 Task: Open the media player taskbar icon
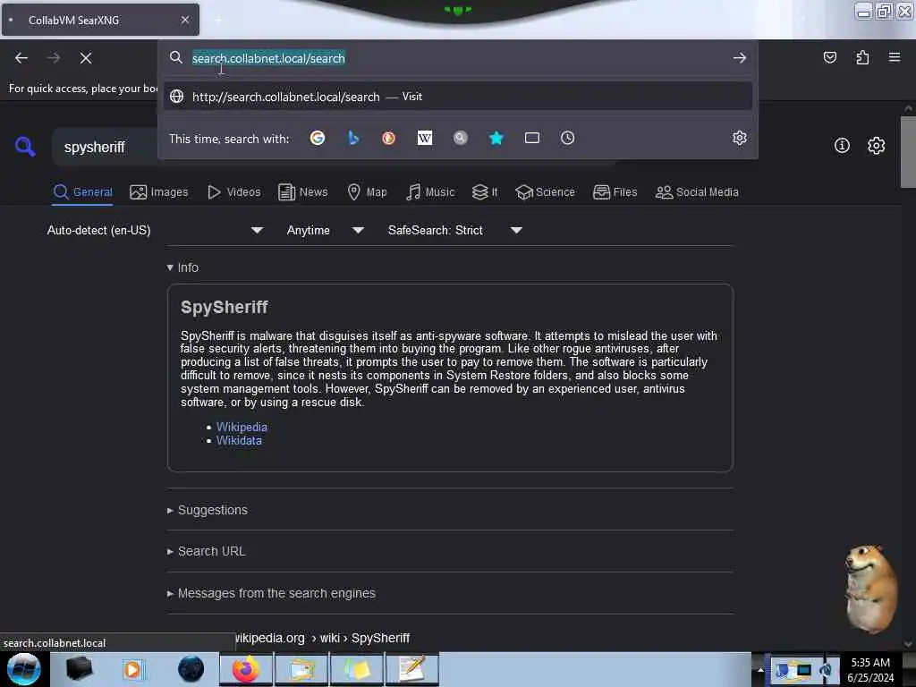[x=133, y=669]
